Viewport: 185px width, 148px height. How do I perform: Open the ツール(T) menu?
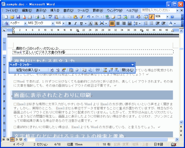click(83, 10)
